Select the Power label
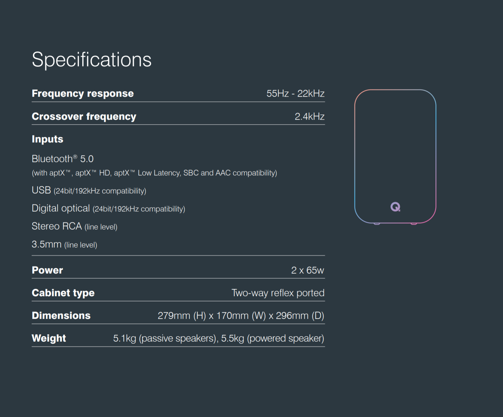Viewport: 503px width, 417px height. point(47,270)
